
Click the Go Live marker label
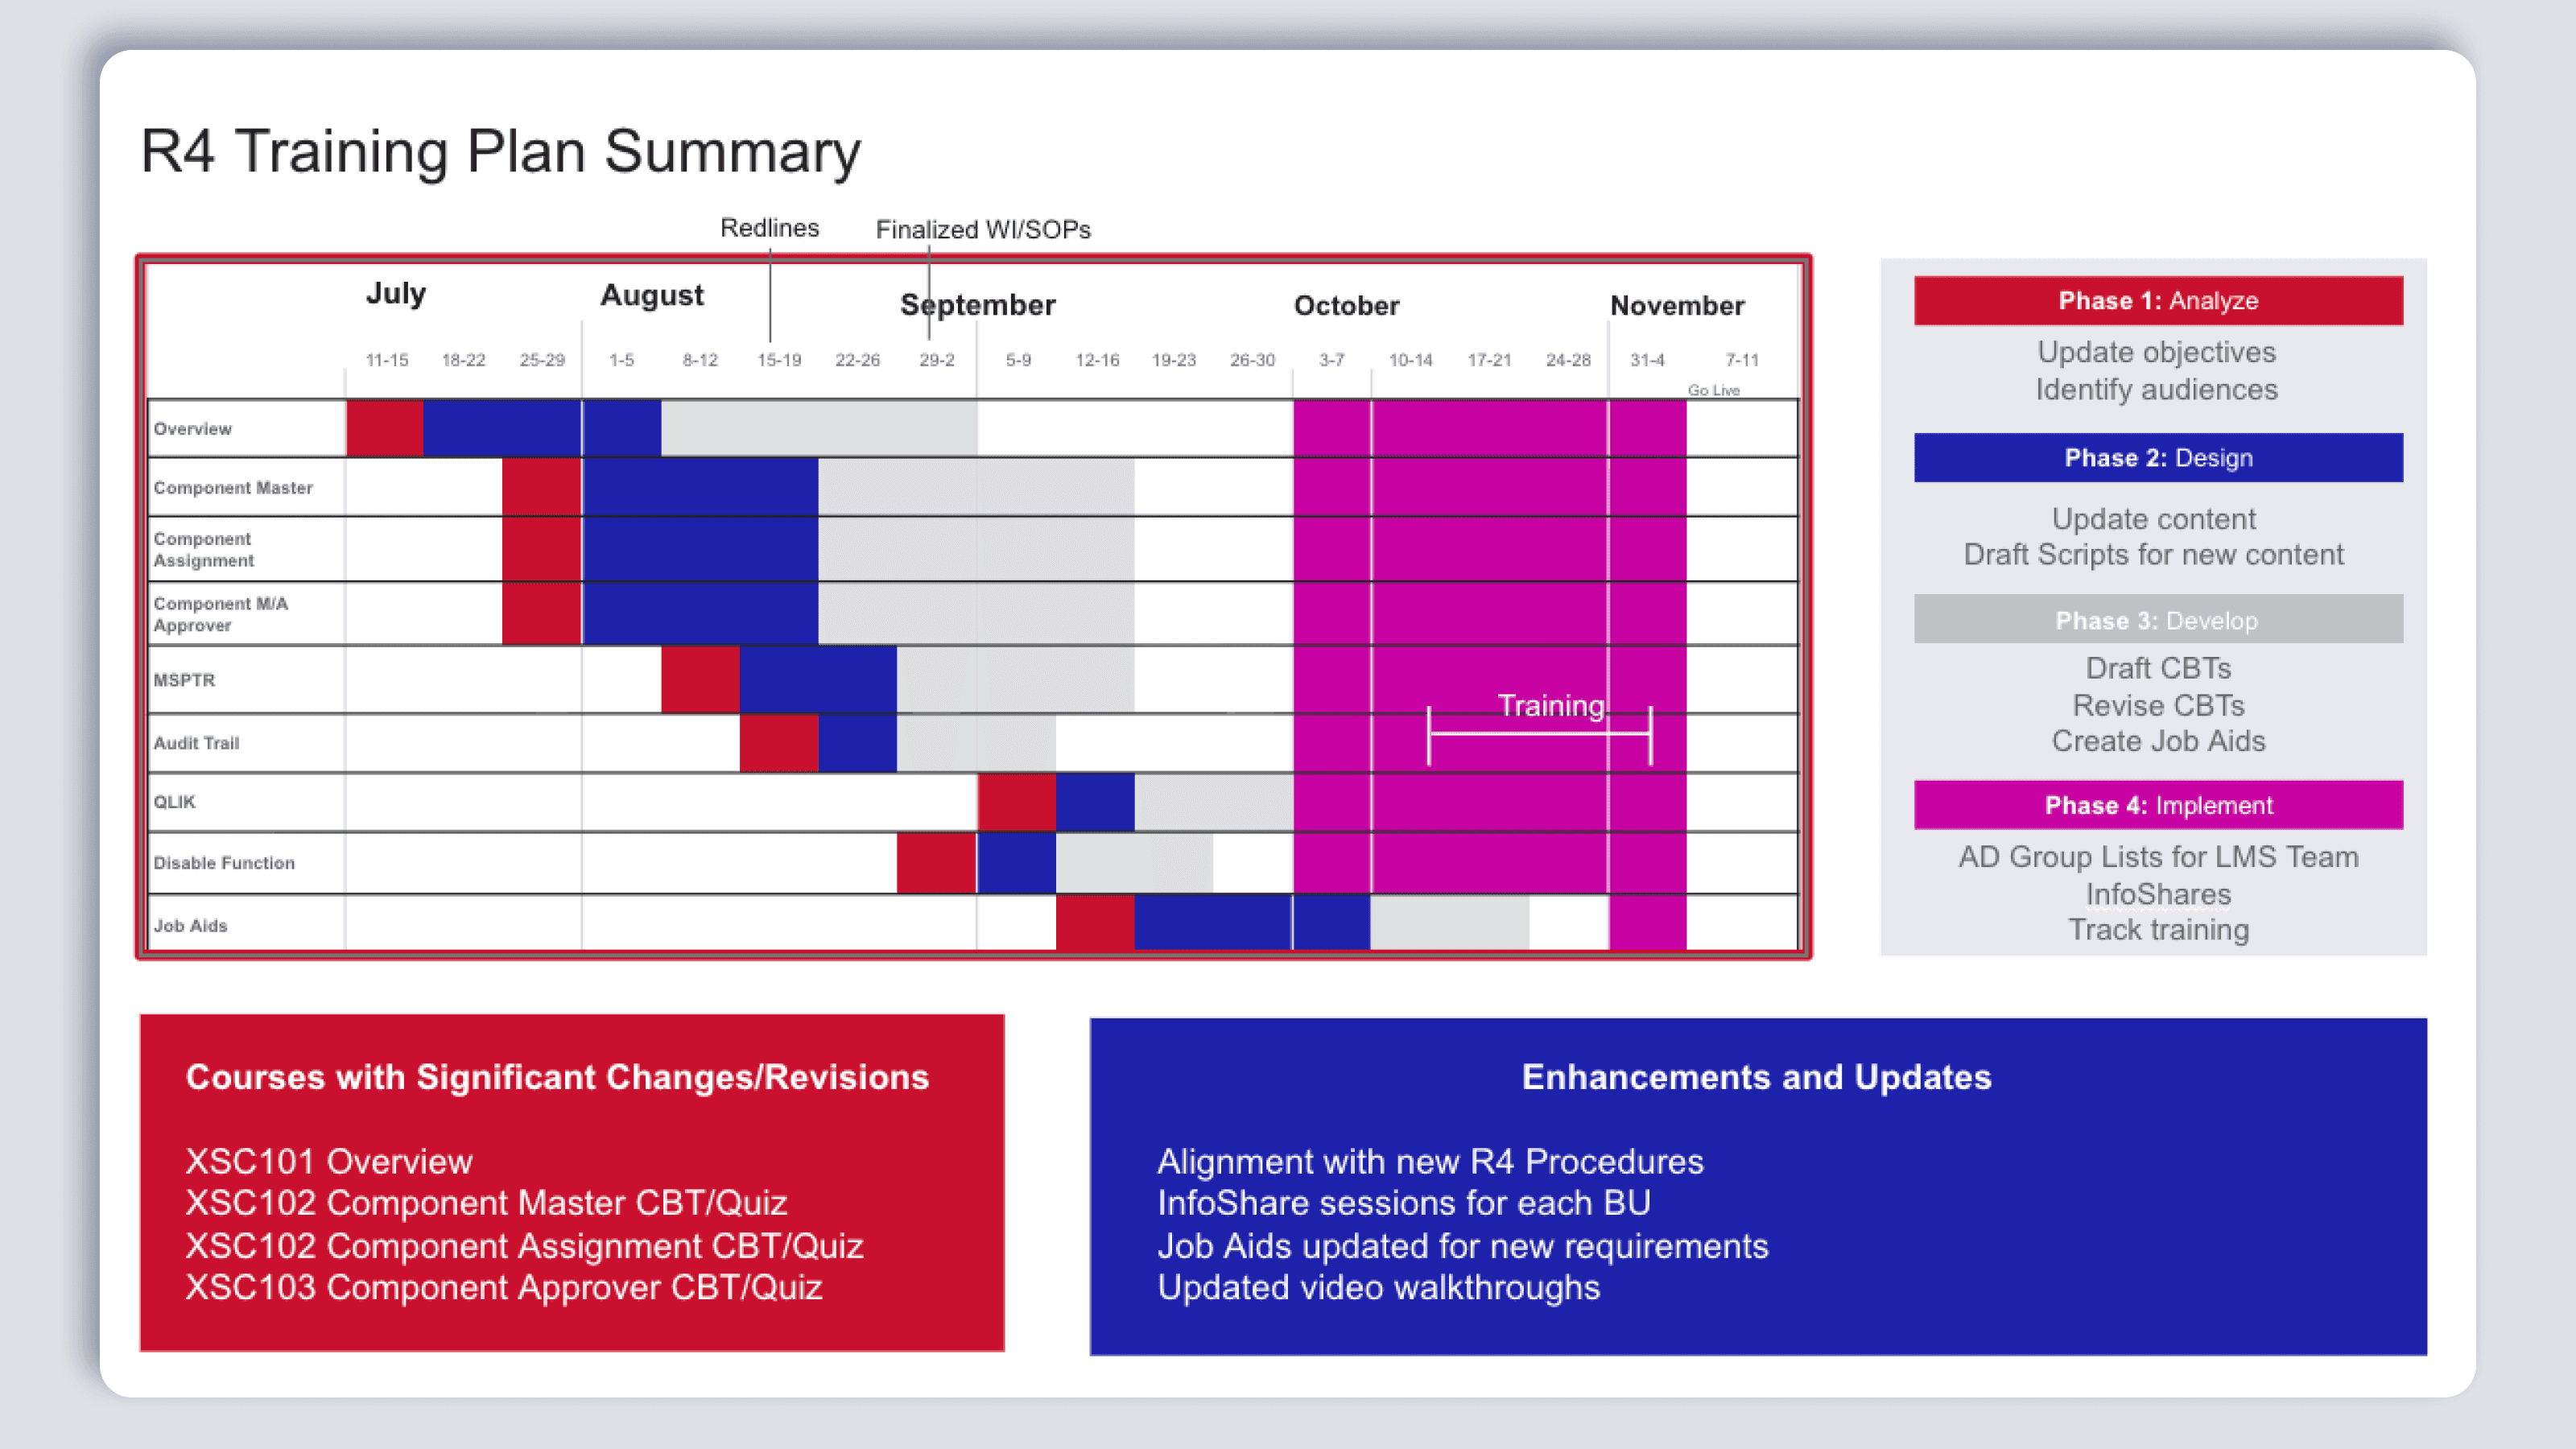pyautogui.click(x=1713, y=390)
